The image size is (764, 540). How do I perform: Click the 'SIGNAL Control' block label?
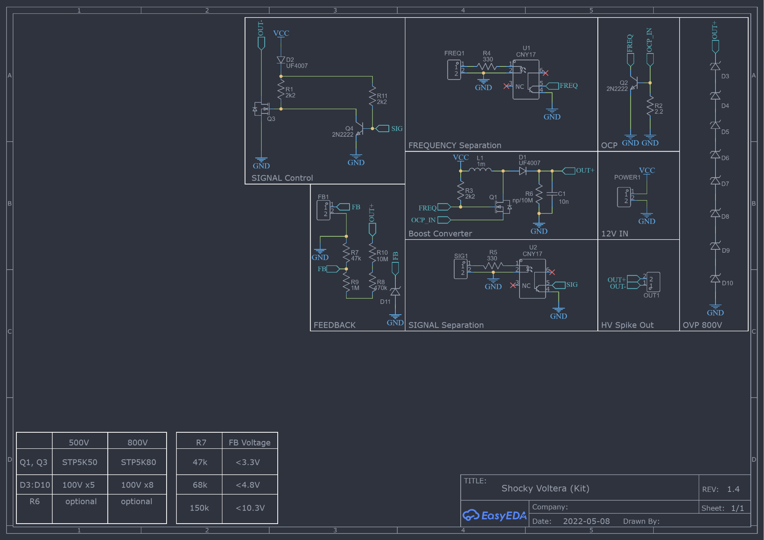(x=282, y=178)
